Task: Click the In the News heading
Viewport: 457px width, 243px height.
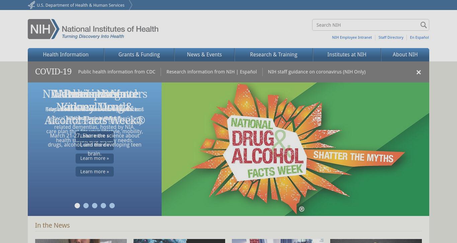Action: (x=53, y=225)
